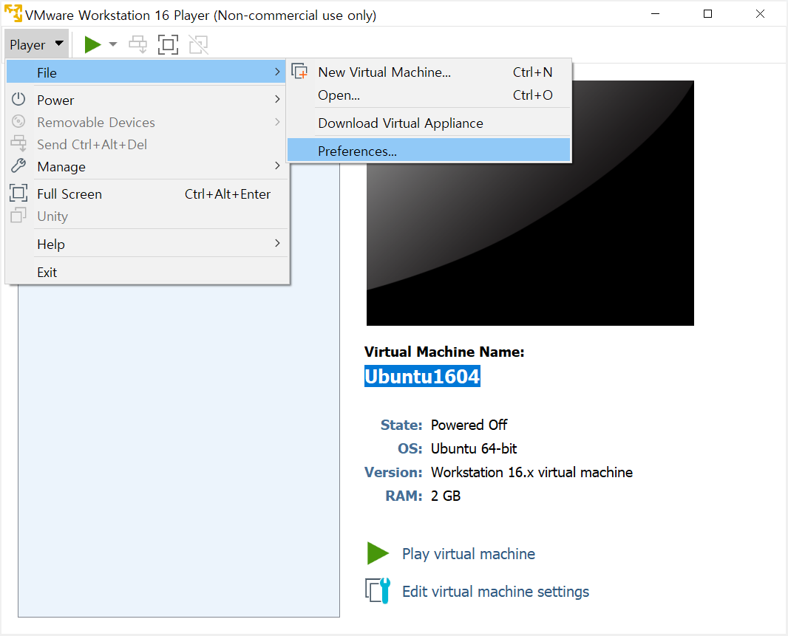The width and height of the screenshot is (788, 636).
Task: Open Edit virtual machine settings link
Action: (495, 591)
